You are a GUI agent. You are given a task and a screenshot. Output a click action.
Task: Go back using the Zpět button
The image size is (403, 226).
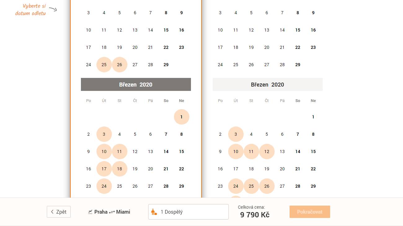[59, 212]
